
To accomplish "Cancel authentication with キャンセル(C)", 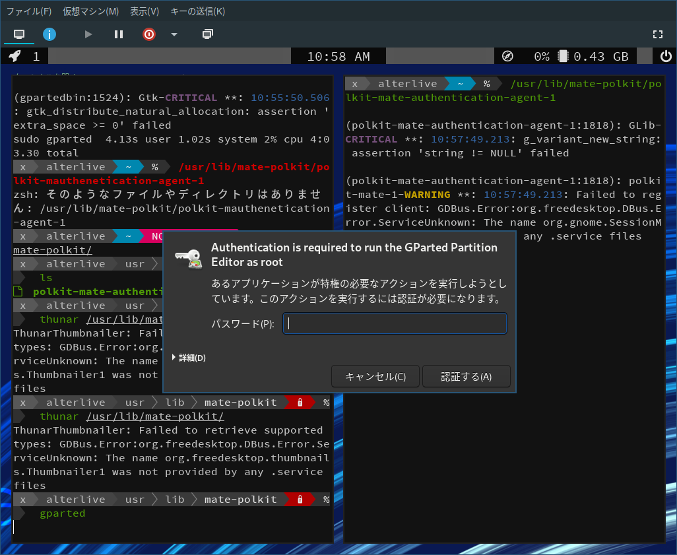I will 375,375.
